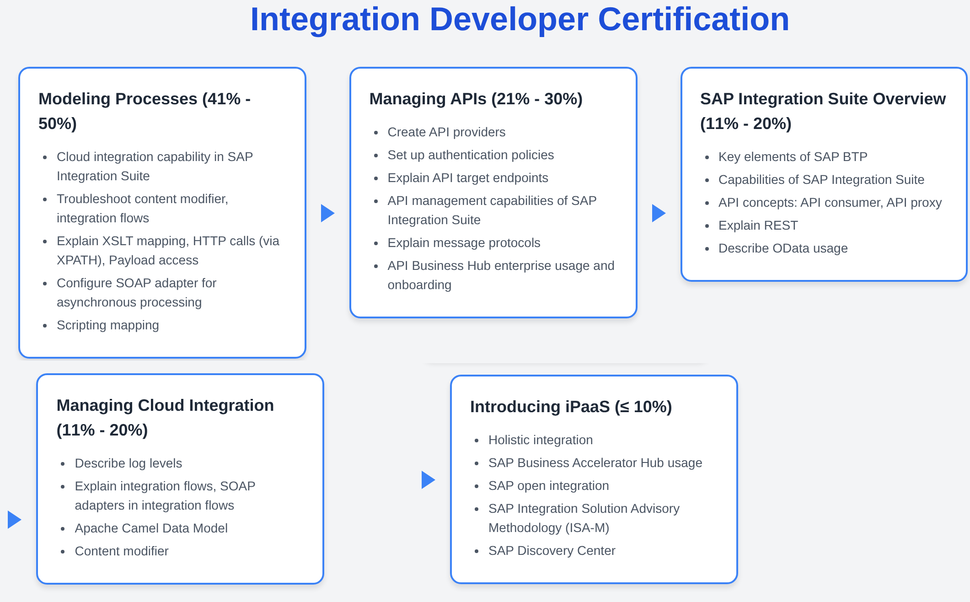Image resolution: width=970 pixels, height=602 pixels.
Task: Click the Holistic integration list entry
Action: (x=541, y=441)
